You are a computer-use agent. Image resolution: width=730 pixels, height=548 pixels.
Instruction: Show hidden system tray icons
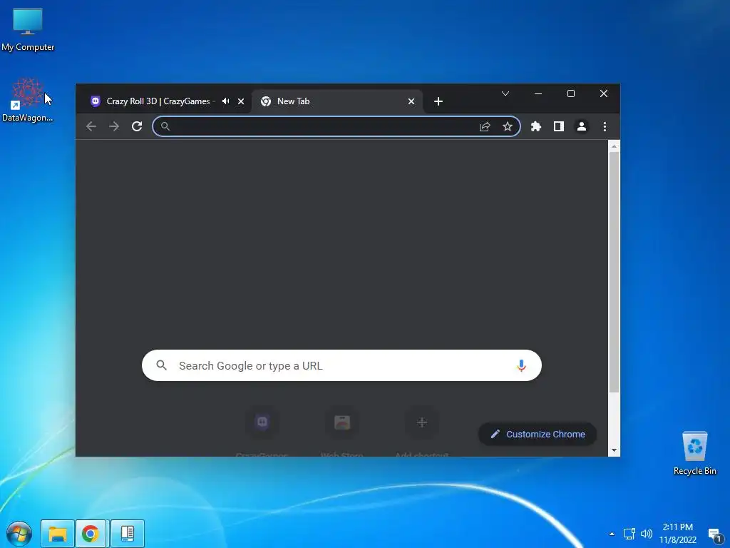612,534
